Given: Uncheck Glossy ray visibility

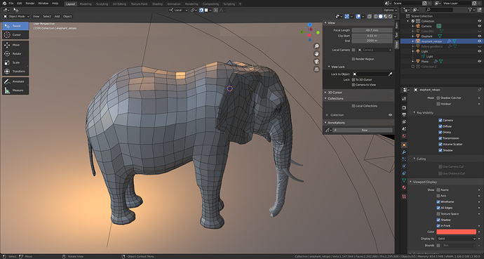Looking at the screenshot, I should tap(441, 132).
